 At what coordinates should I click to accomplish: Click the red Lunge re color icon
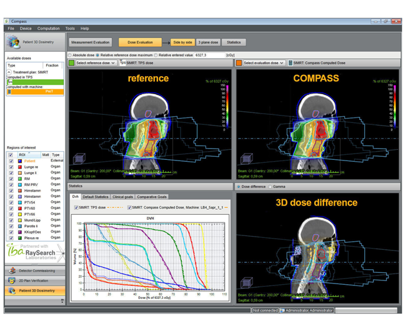pos(20,167)
